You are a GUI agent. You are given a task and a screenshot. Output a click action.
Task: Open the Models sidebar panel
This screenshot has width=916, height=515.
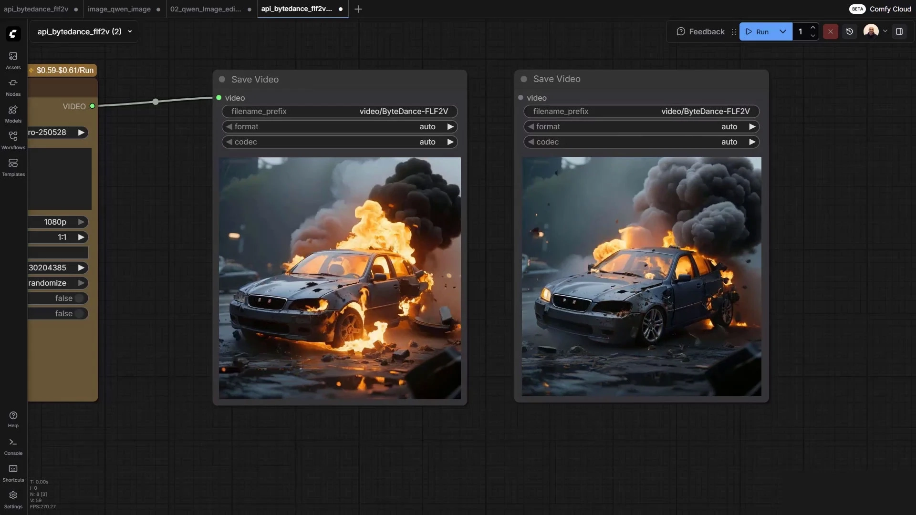click(13, 114)
